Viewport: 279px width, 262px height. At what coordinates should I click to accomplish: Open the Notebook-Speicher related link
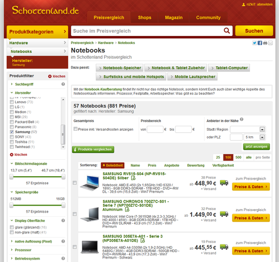pyautogui.click(x=119, y=68)
